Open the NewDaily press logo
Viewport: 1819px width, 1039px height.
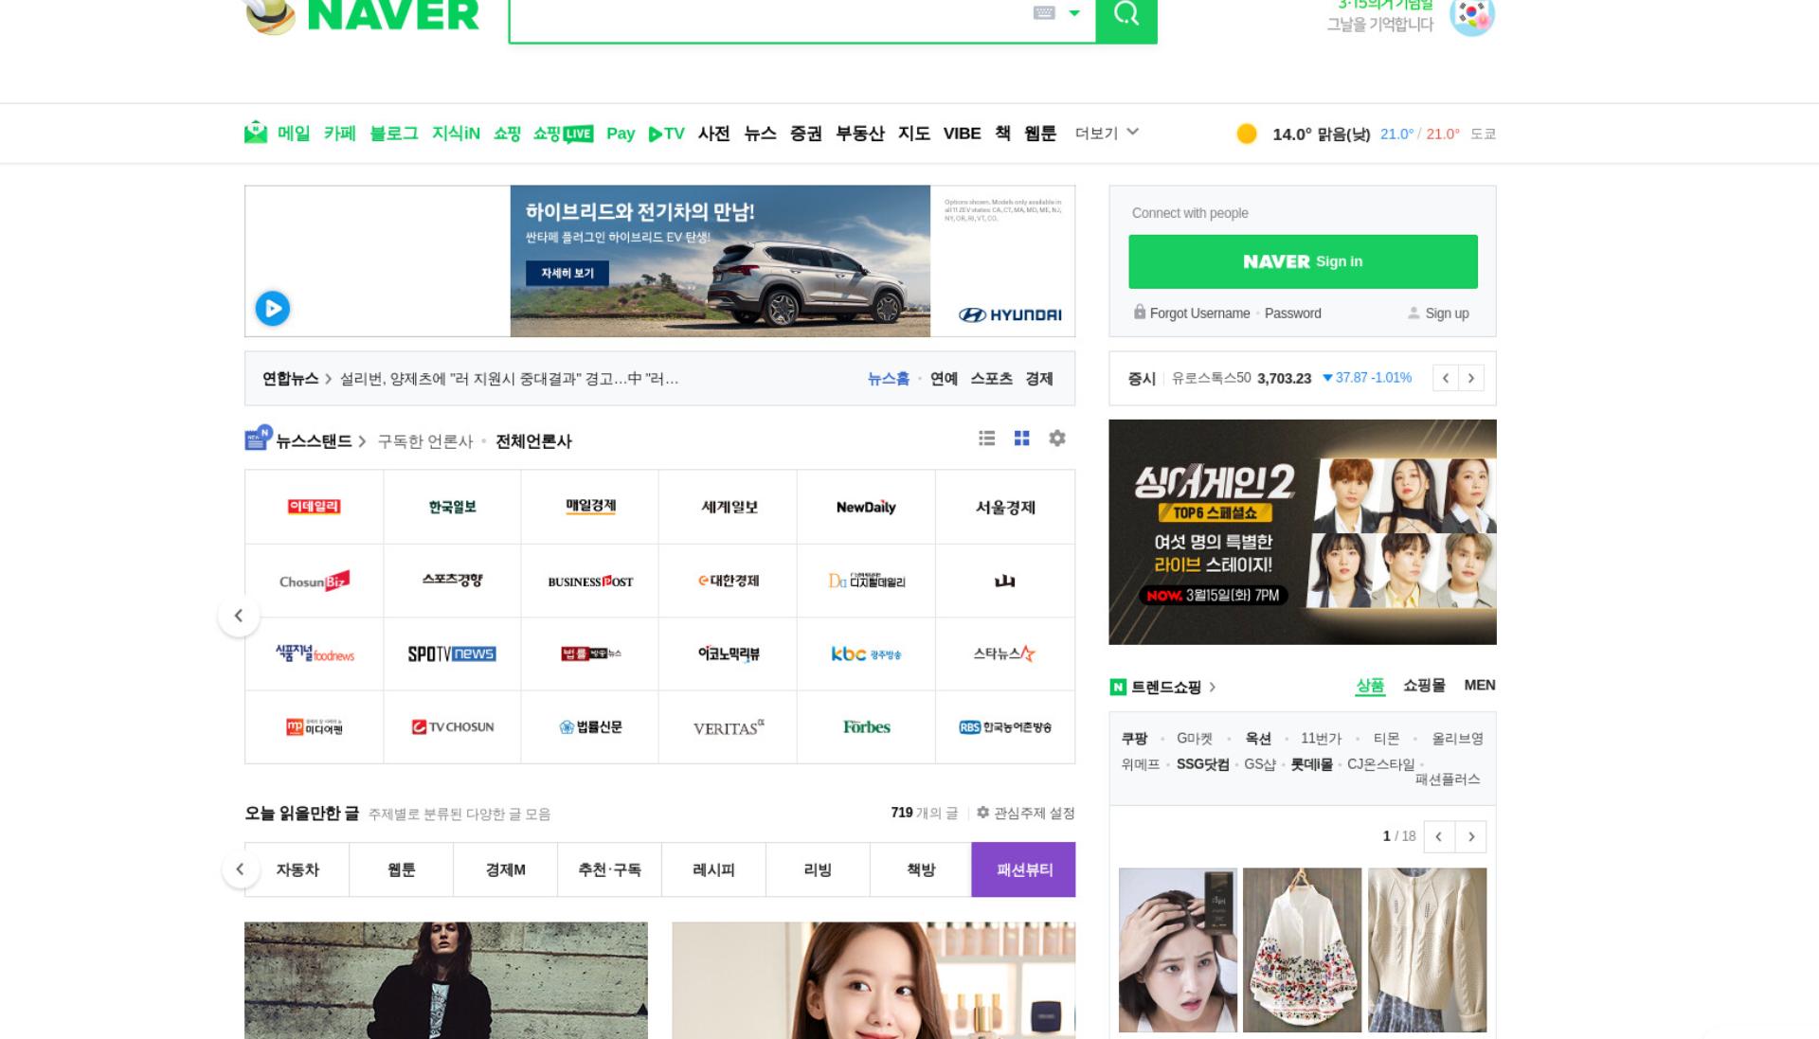pyautogui.click(x=866, y=507)
